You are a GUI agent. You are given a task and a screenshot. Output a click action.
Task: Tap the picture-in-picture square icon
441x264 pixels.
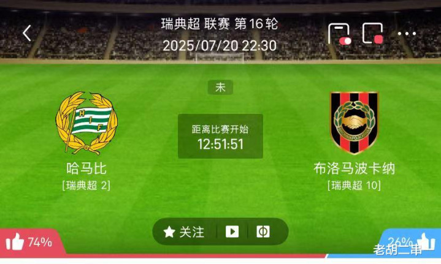click(x=373, y=34)
